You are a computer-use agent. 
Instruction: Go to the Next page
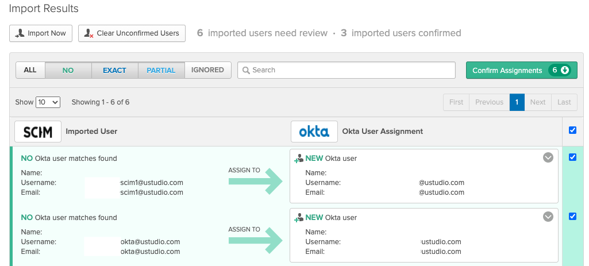click(537, 102)
